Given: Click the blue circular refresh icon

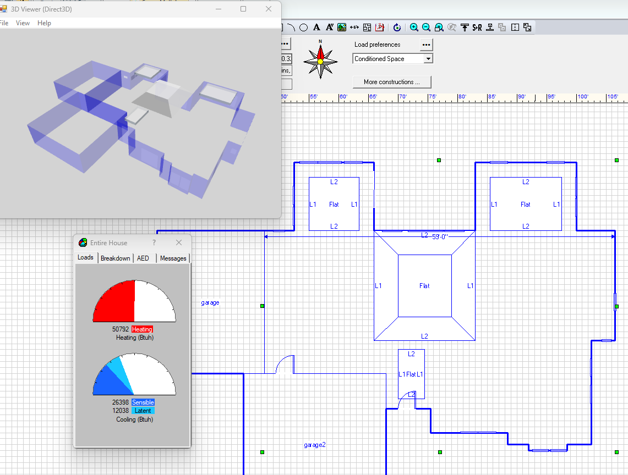Looking at the screenshot, I should 397,27.
